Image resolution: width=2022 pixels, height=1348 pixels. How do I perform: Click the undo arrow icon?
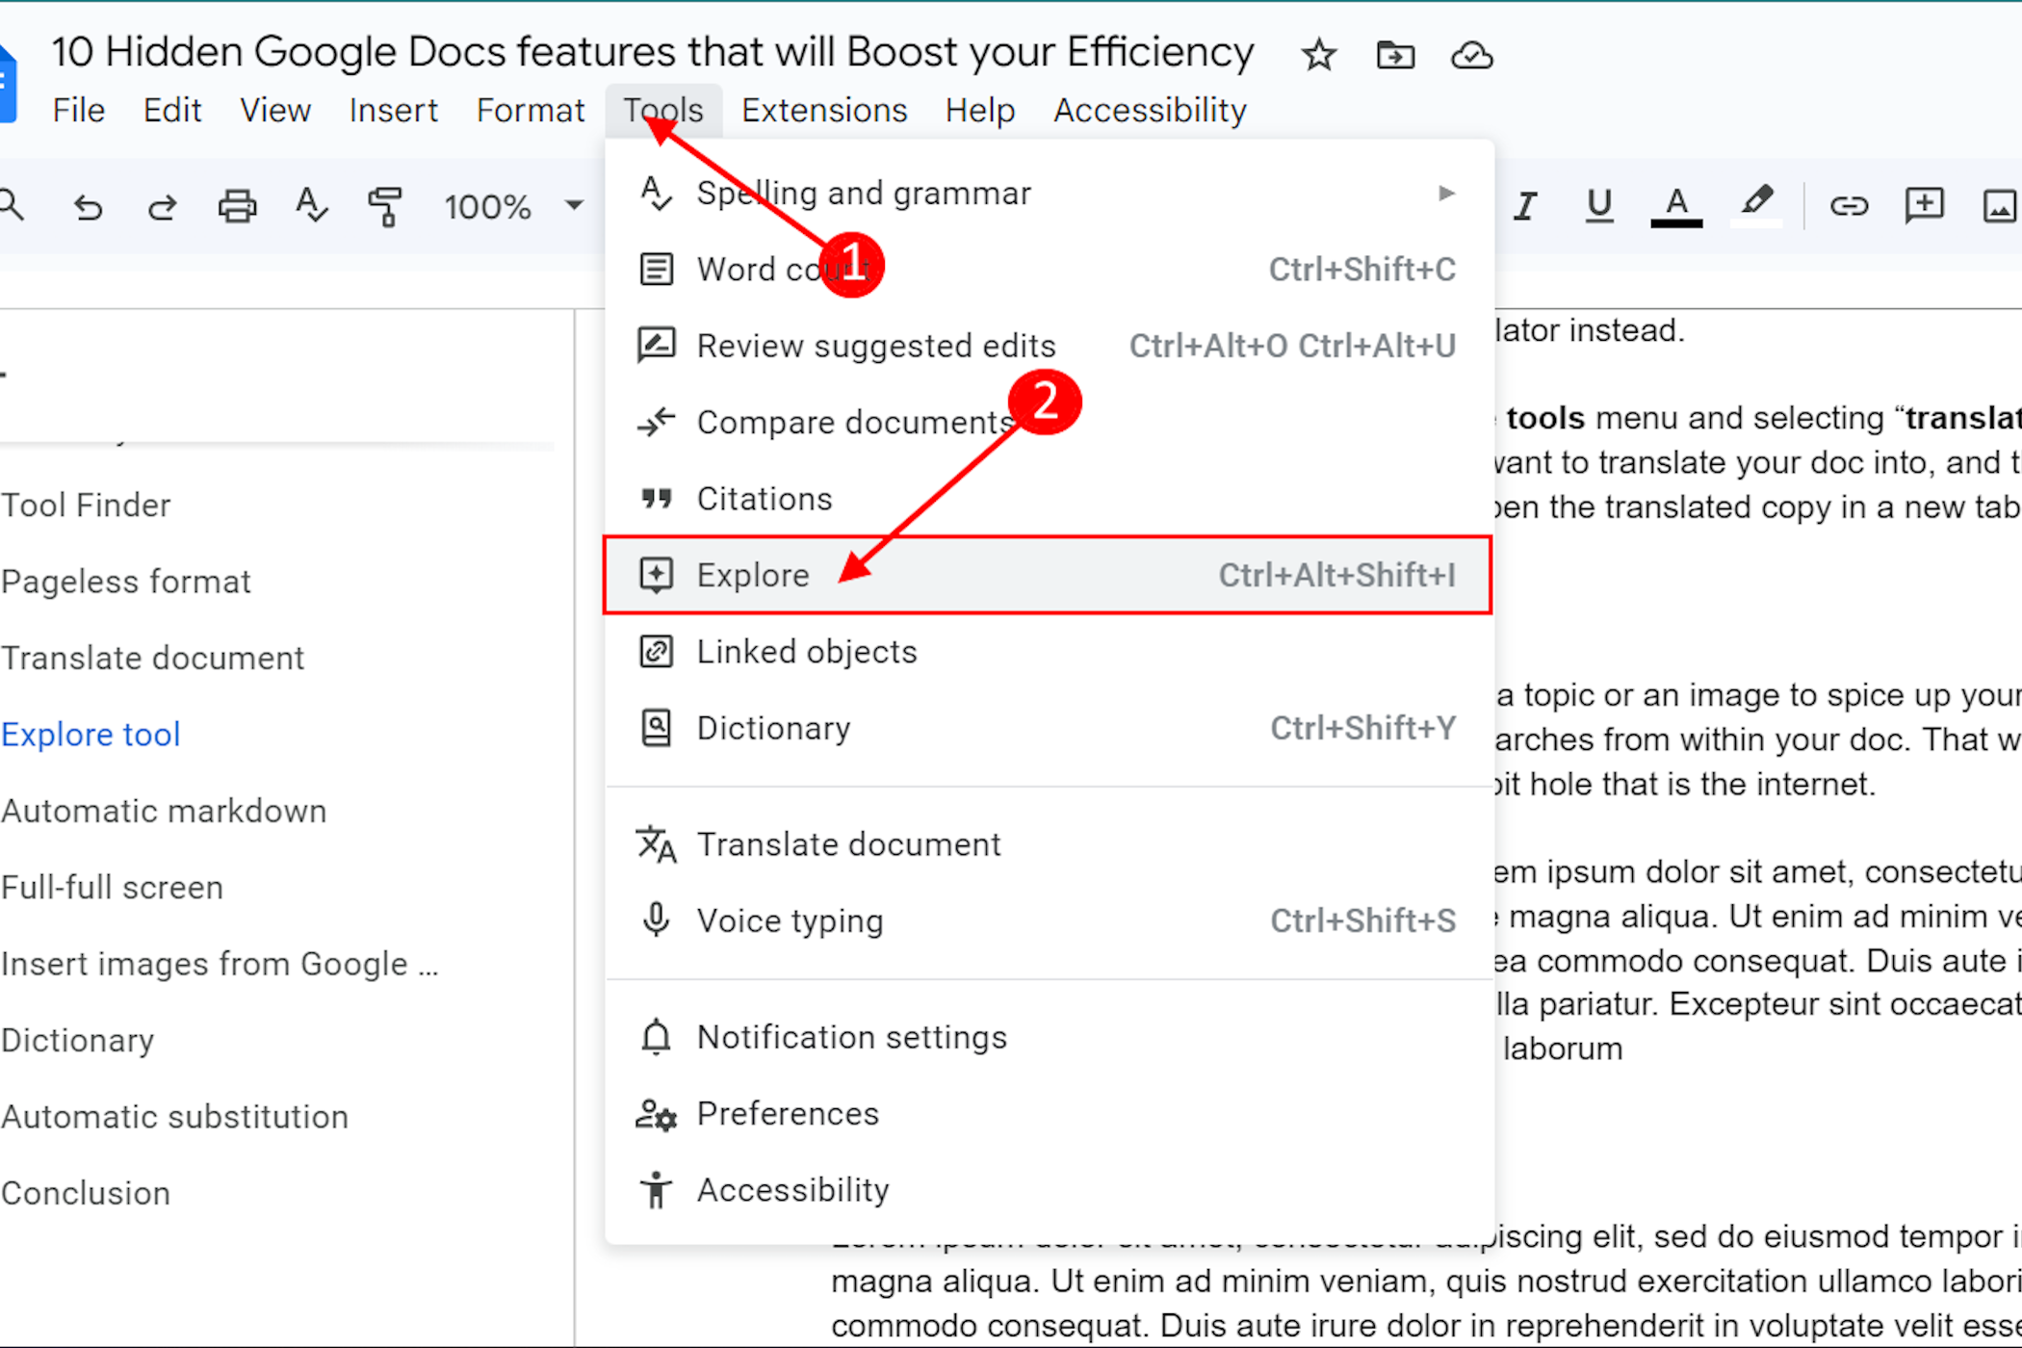[x=88, y=207]
